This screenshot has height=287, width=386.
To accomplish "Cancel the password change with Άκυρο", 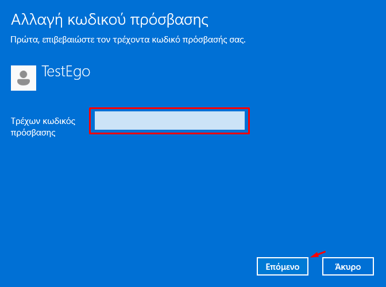I will pos(348,266).
